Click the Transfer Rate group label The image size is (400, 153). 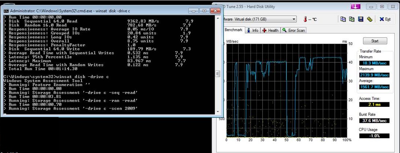tap(370, 51)
